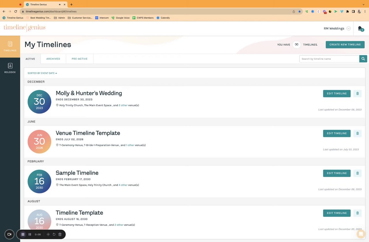This screenshot has height=242, width=369.
Task: Focus the search by timeline name field
Action: pos(329,59)
